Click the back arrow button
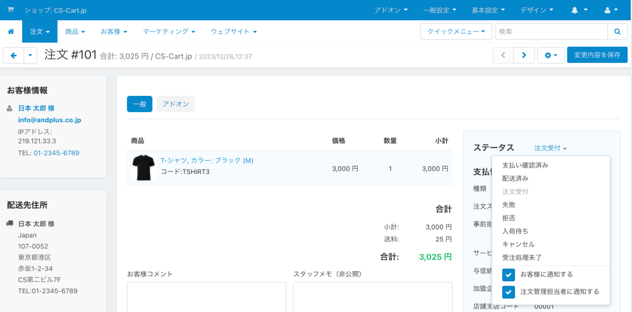 tap(13, 55)
